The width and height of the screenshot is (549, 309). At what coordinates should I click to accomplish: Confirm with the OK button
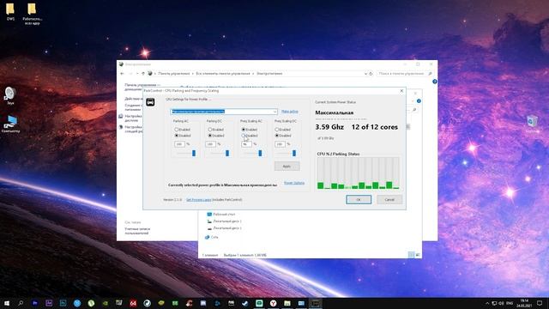point(359,199)
